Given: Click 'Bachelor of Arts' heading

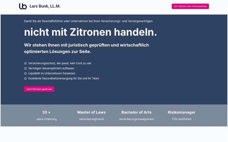Looking at the screenshot, I should (x=136, y=112).
